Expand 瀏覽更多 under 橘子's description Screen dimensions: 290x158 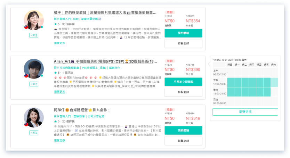pos(59,43)
